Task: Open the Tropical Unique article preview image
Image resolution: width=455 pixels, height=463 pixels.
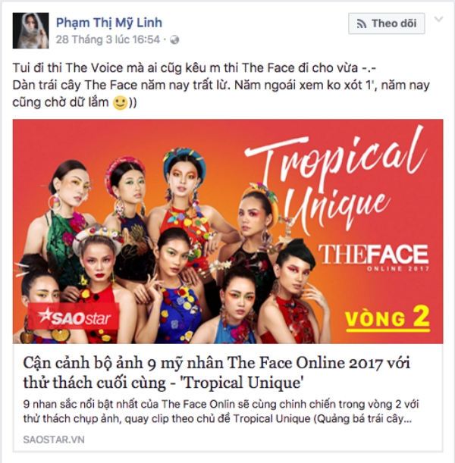Action: (x=227, y=231)
